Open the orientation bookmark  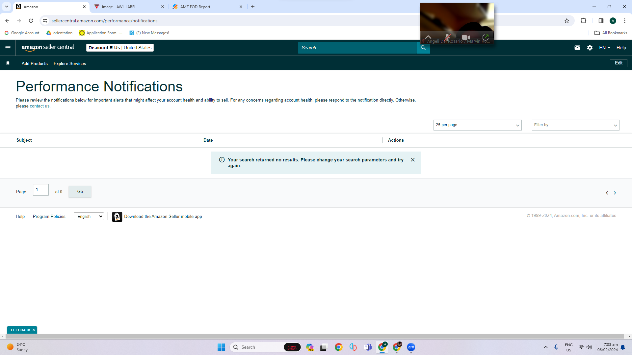[59, 33]
